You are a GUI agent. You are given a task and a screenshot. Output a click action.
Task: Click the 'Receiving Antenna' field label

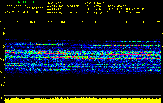coord(62,12)
